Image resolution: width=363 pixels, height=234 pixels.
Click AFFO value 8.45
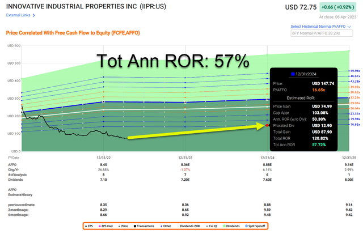coord(103,165)
